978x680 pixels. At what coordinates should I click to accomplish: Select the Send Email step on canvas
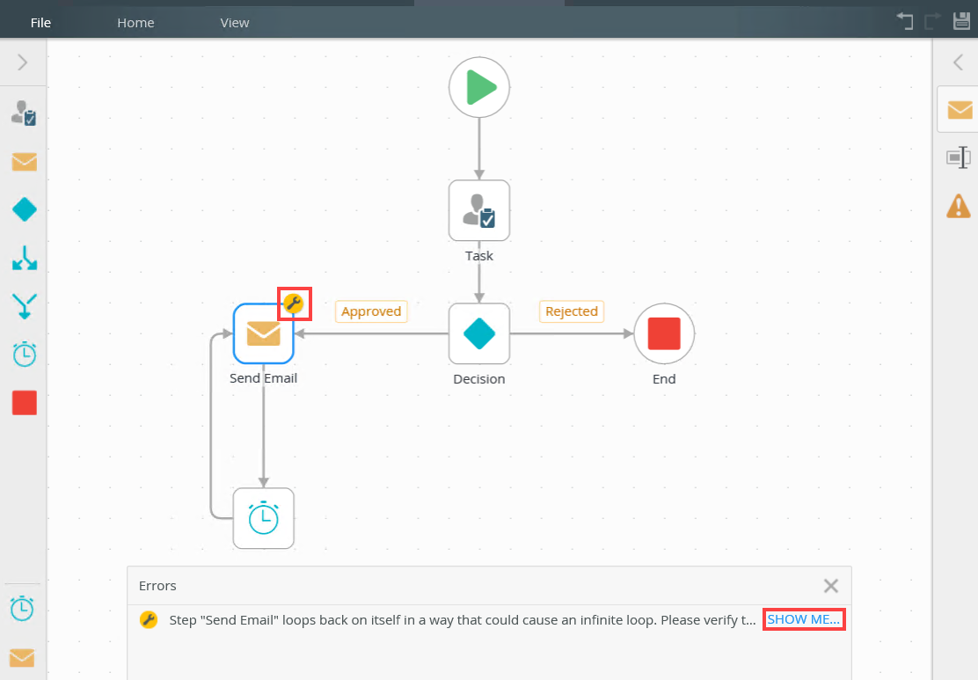coord(263,333)
